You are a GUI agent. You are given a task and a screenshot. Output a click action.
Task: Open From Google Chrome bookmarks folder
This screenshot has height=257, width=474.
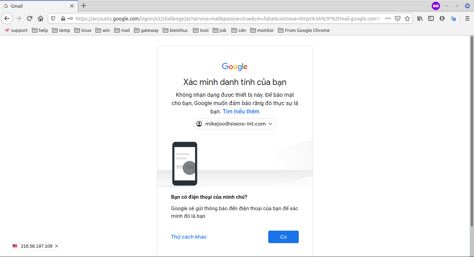click(x=304, y=30)
